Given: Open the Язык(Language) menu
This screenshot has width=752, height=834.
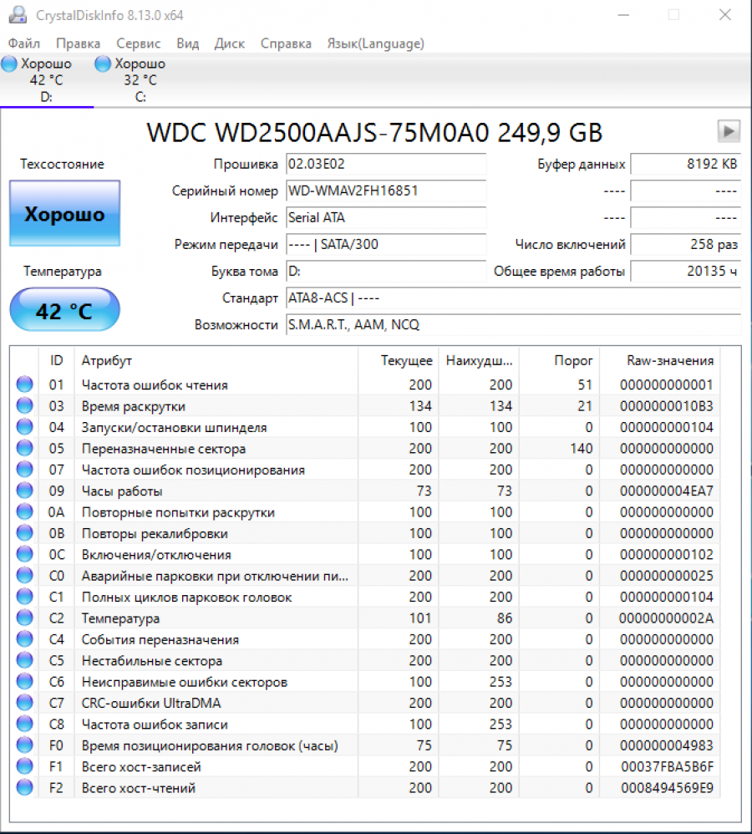Looking at the screenshot, I should pyautogui.click(x=375, y=43).
